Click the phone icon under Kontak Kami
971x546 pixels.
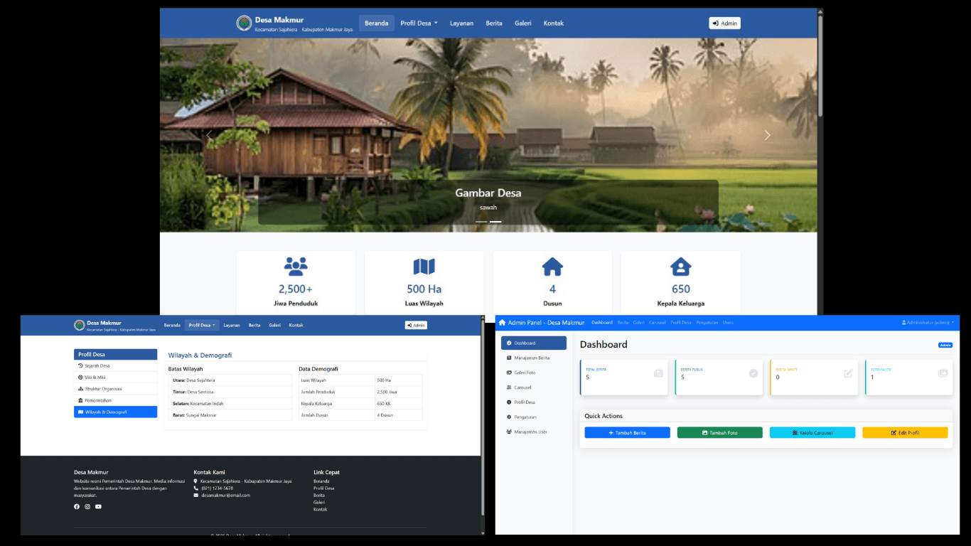(196, 488)
